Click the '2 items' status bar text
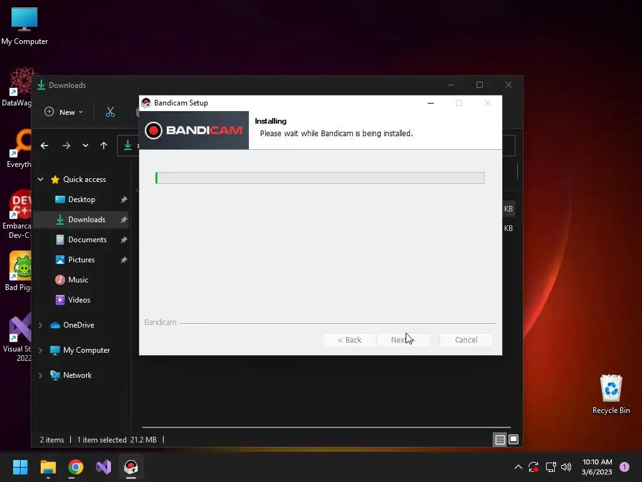Screen dimensions: 642x482 point(52,440)
